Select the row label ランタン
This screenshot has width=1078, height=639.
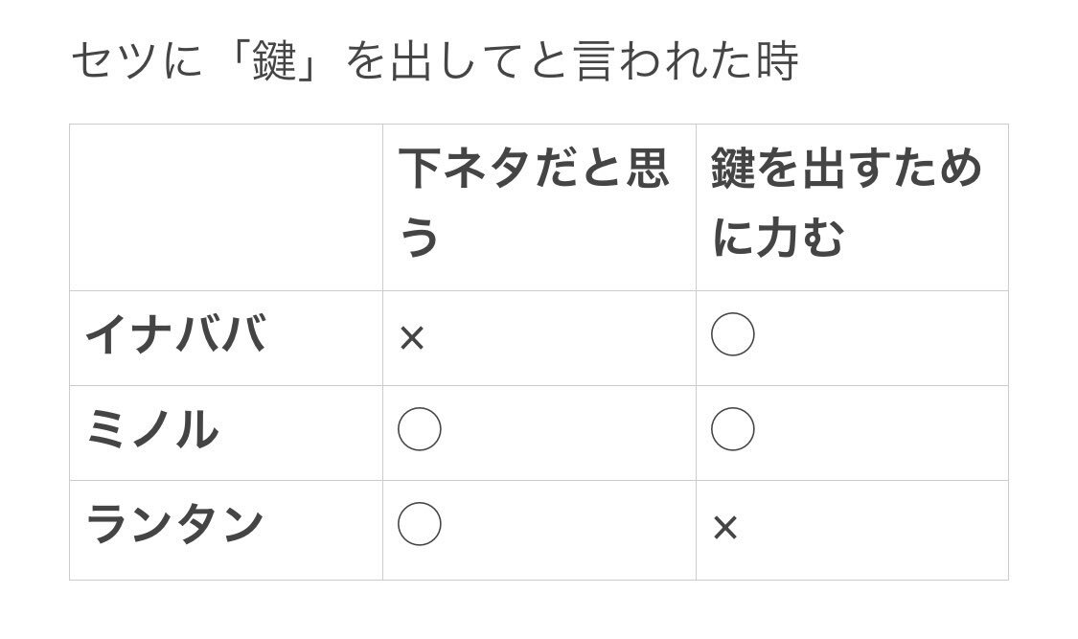pyautogui.click(x=174, y=524)
